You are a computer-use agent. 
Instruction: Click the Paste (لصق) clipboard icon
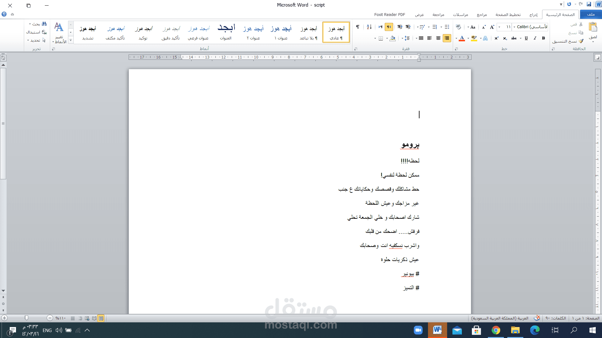click(x=593, y=28)
